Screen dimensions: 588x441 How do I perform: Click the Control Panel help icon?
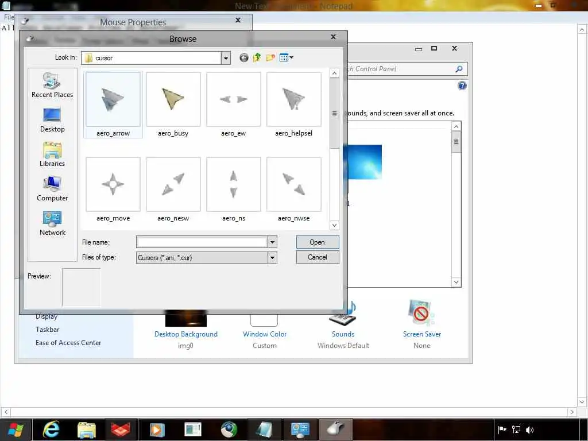[462, 86]
